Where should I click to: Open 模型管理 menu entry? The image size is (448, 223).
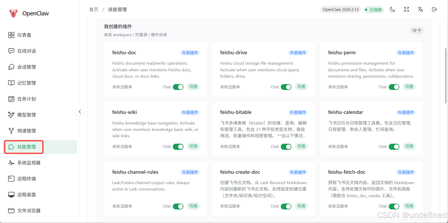click(x=40, y=115)
